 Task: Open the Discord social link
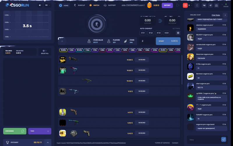(x=216, y=5)
